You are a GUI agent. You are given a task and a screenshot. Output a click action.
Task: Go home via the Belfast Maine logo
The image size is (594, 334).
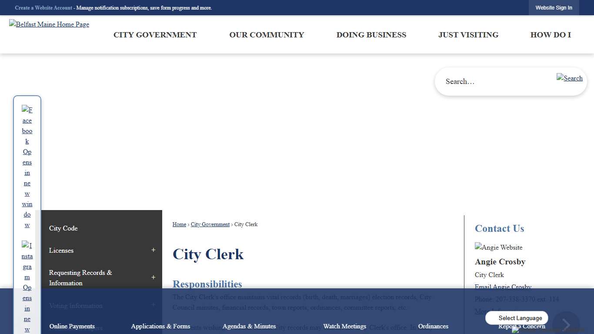coord(49,24)
